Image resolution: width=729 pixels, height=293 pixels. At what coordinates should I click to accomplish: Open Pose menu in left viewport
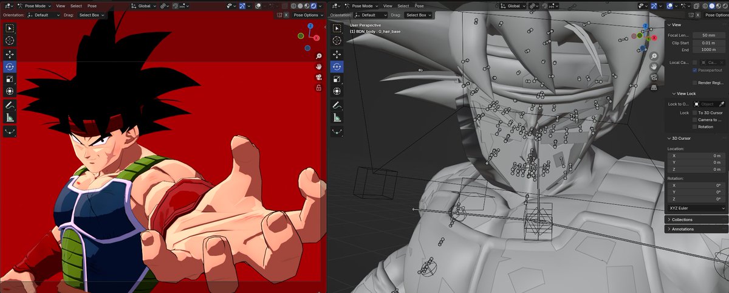coord(92,5)
